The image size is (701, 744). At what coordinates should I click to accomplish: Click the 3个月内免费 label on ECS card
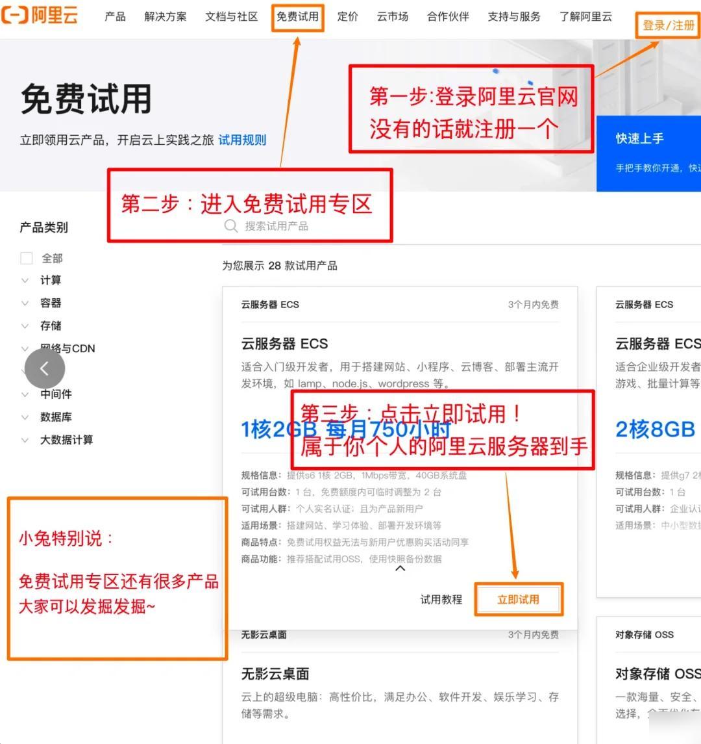tap(534, 305)
